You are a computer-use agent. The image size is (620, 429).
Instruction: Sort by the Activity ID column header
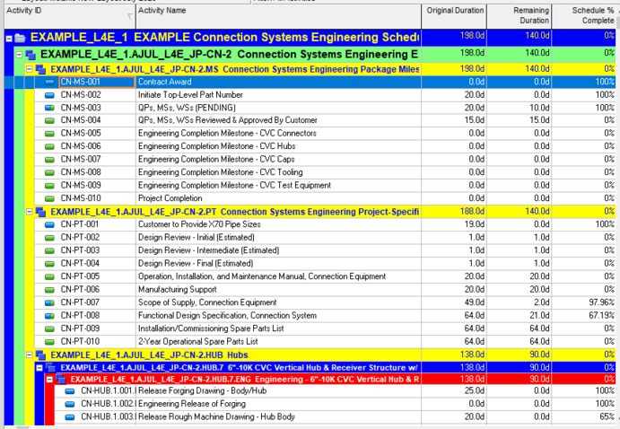coord(70,16)
